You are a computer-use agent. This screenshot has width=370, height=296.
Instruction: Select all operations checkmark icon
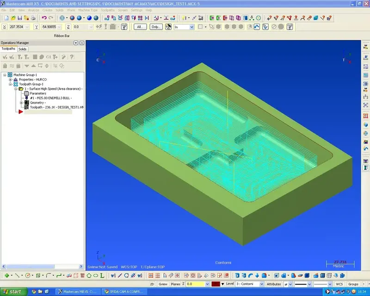click(5, 57)
